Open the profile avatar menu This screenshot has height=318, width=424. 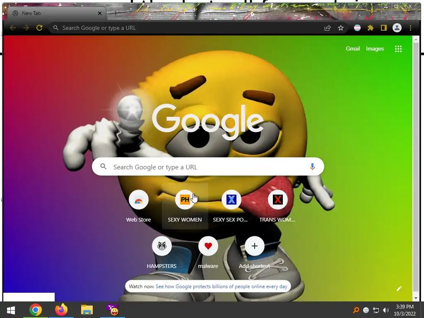(x=397, y=28)
